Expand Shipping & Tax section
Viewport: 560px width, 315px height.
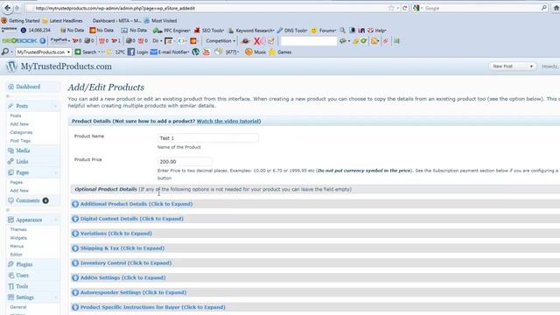click(122, 248)
